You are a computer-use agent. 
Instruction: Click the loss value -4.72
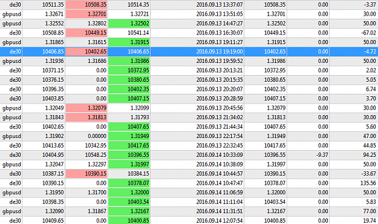click(x=370, y=51)
